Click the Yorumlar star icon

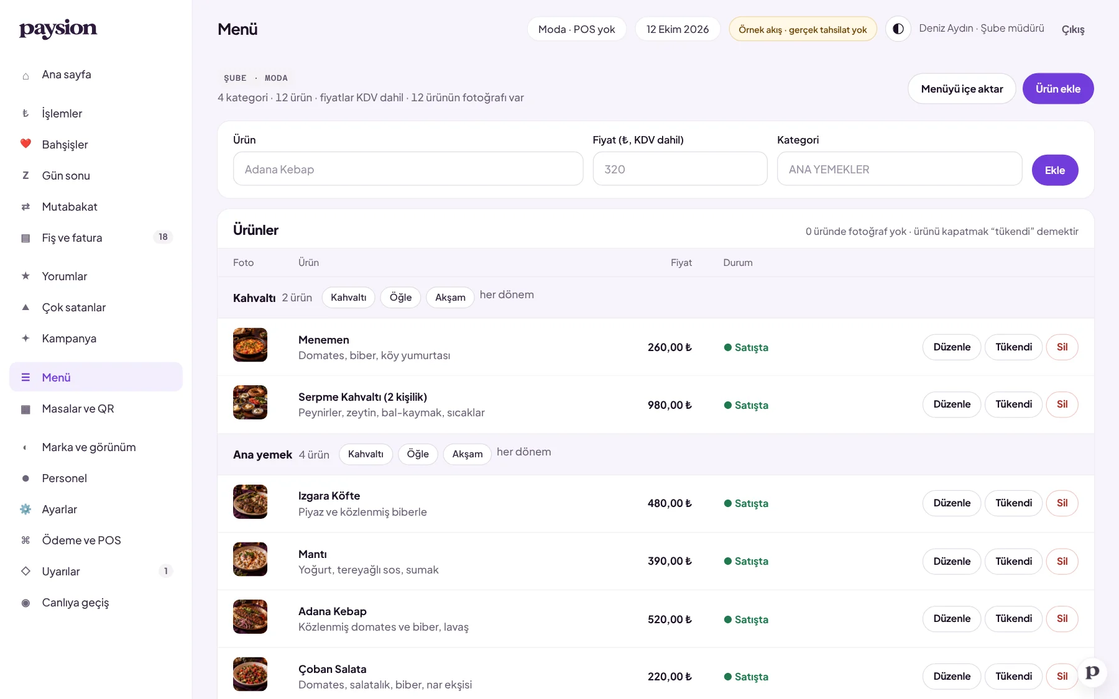tap(25, 276)
